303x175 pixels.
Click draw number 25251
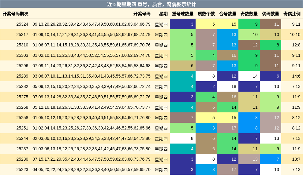click(x=22, y=128)
